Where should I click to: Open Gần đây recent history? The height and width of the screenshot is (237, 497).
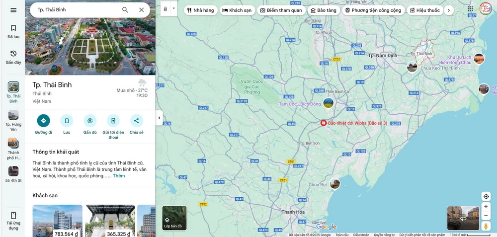[x=13, y=57]
